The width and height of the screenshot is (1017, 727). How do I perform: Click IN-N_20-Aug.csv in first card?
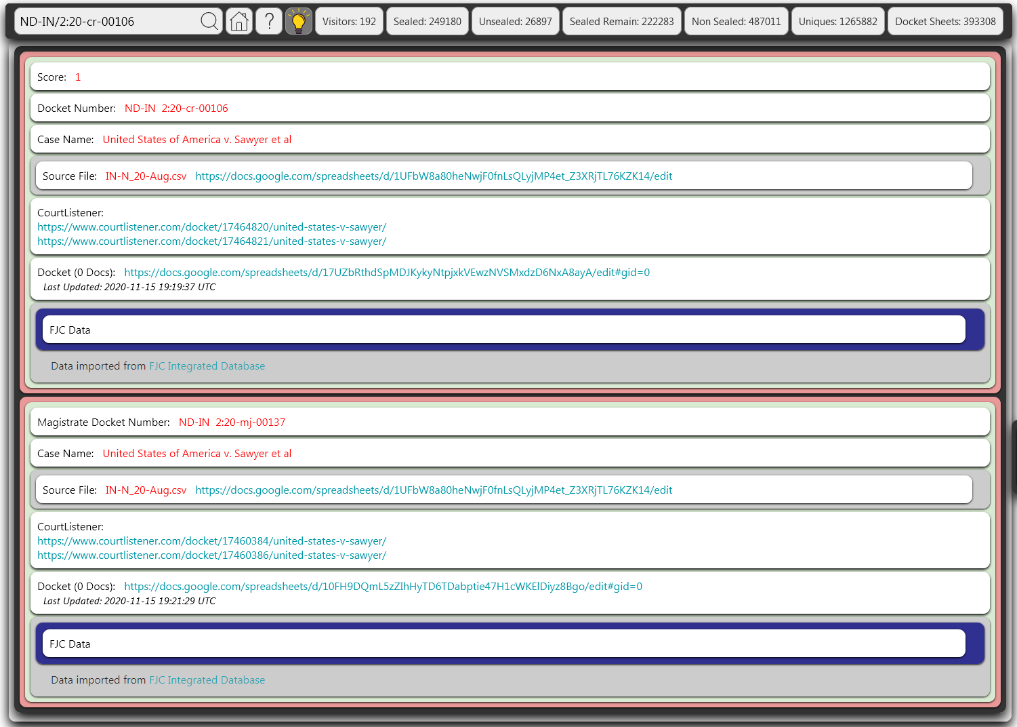point(146,176)
